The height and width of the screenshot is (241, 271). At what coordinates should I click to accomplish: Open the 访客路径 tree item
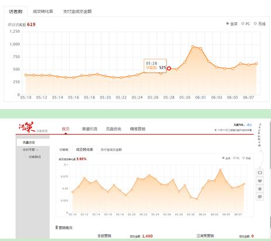(x=35, y=157)
